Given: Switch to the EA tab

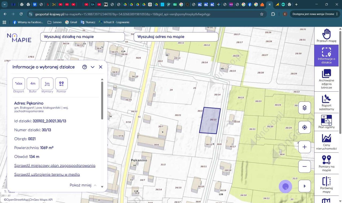Looking at the screenshot, I should tap(93, 5).
